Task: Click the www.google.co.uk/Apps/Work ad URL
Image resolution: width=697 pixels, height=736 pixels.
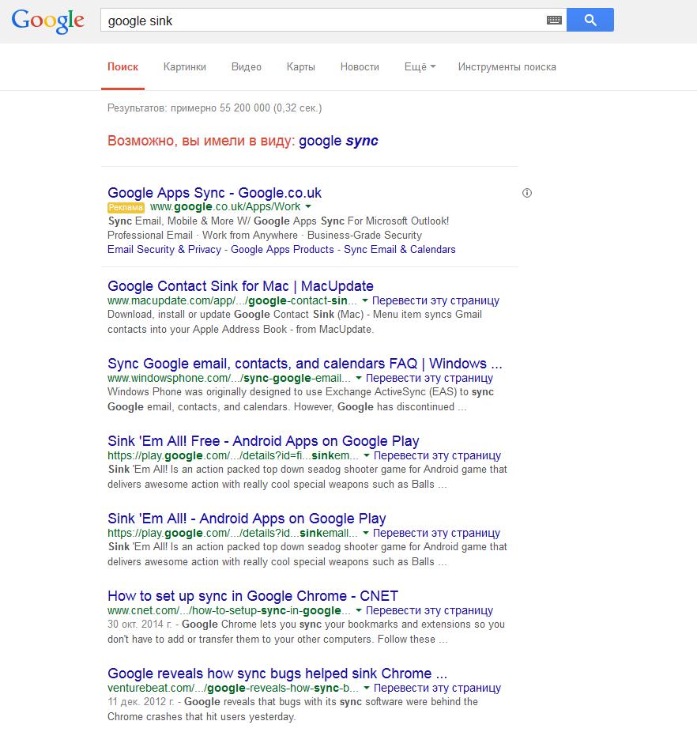Action: pyautogui.click(x=225, y=206)
